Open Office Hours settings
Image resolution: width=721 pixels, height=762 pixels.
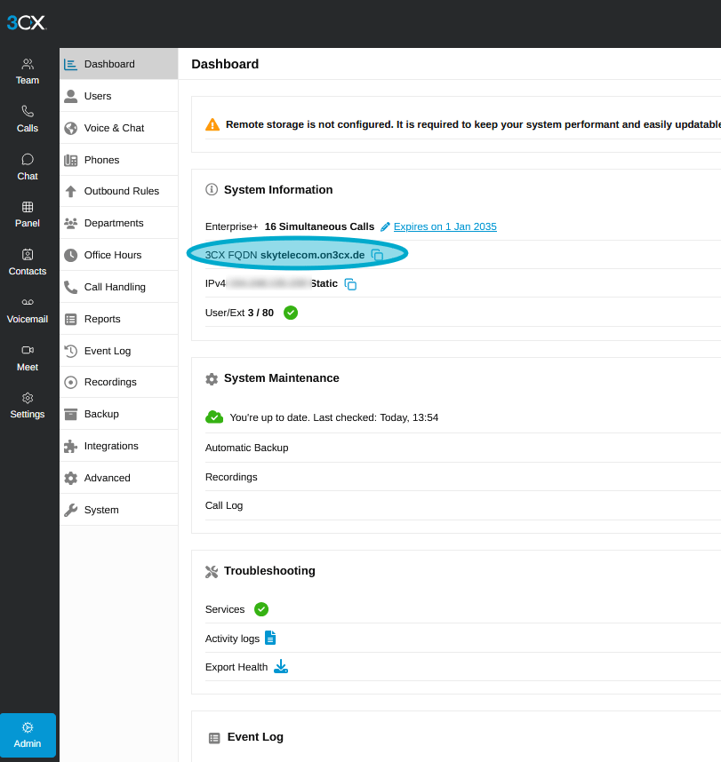119,255
